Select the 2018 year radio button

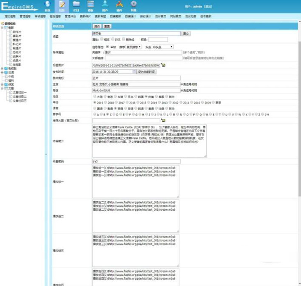point(105,102)
